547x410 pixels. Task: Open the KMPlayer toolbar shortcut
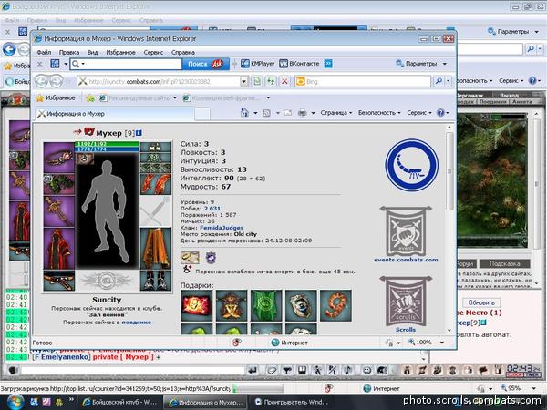click(x=258, y=64)
